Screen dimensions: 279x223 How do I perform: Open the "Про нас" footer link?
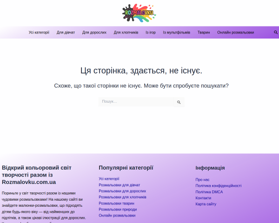tap(202, 180)
